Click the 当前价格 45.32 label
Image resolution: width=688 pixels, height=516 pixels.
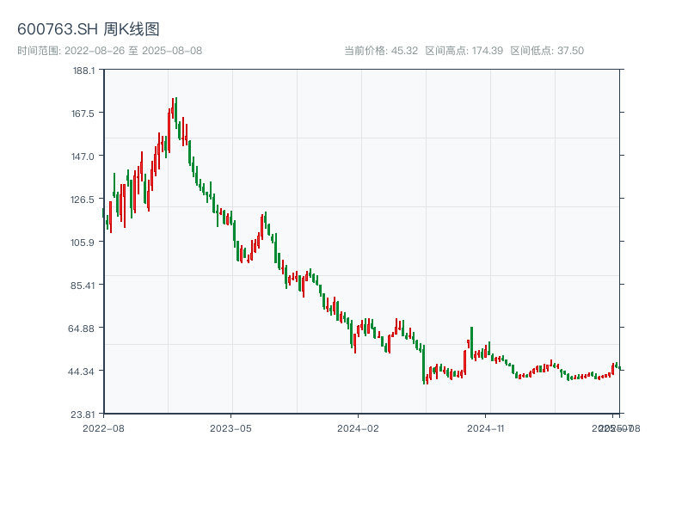click(x=381, y=51)
